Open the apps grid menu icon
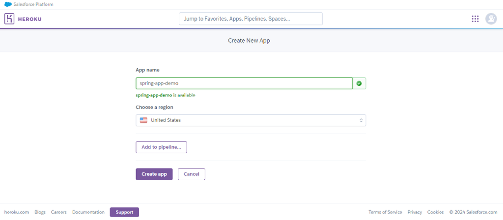This screenshot has height=220, width=503. click(x=475, y=19)
